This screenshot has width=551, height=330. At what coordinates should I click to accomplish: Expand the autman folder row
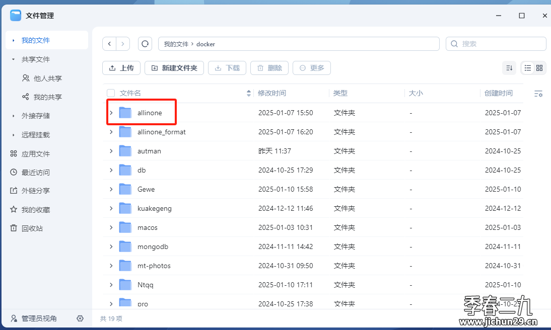(x=111, y=151)
